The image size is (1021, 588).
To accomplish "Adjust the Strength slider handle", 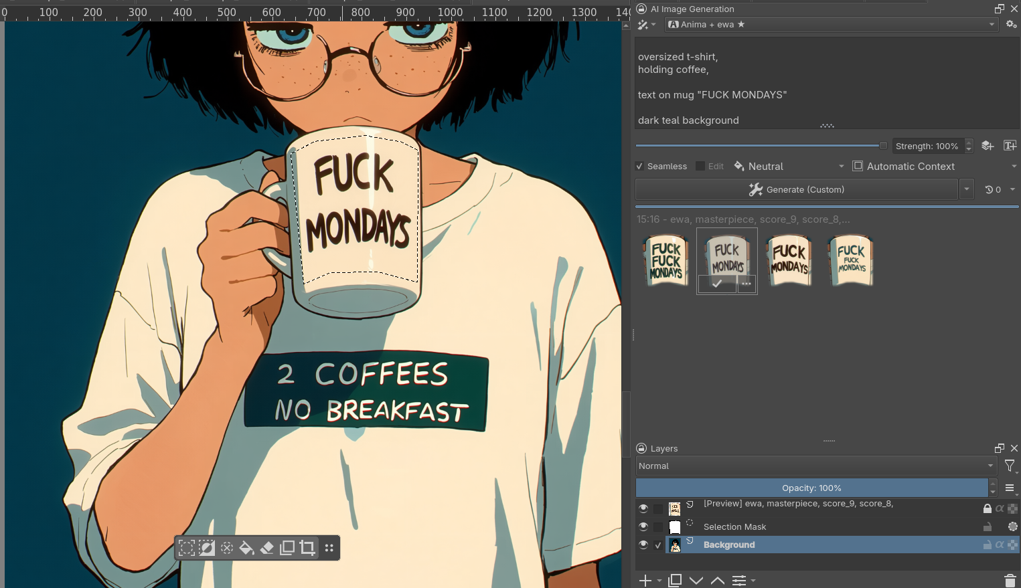I will pyautogui.click(x=883, y=146).
